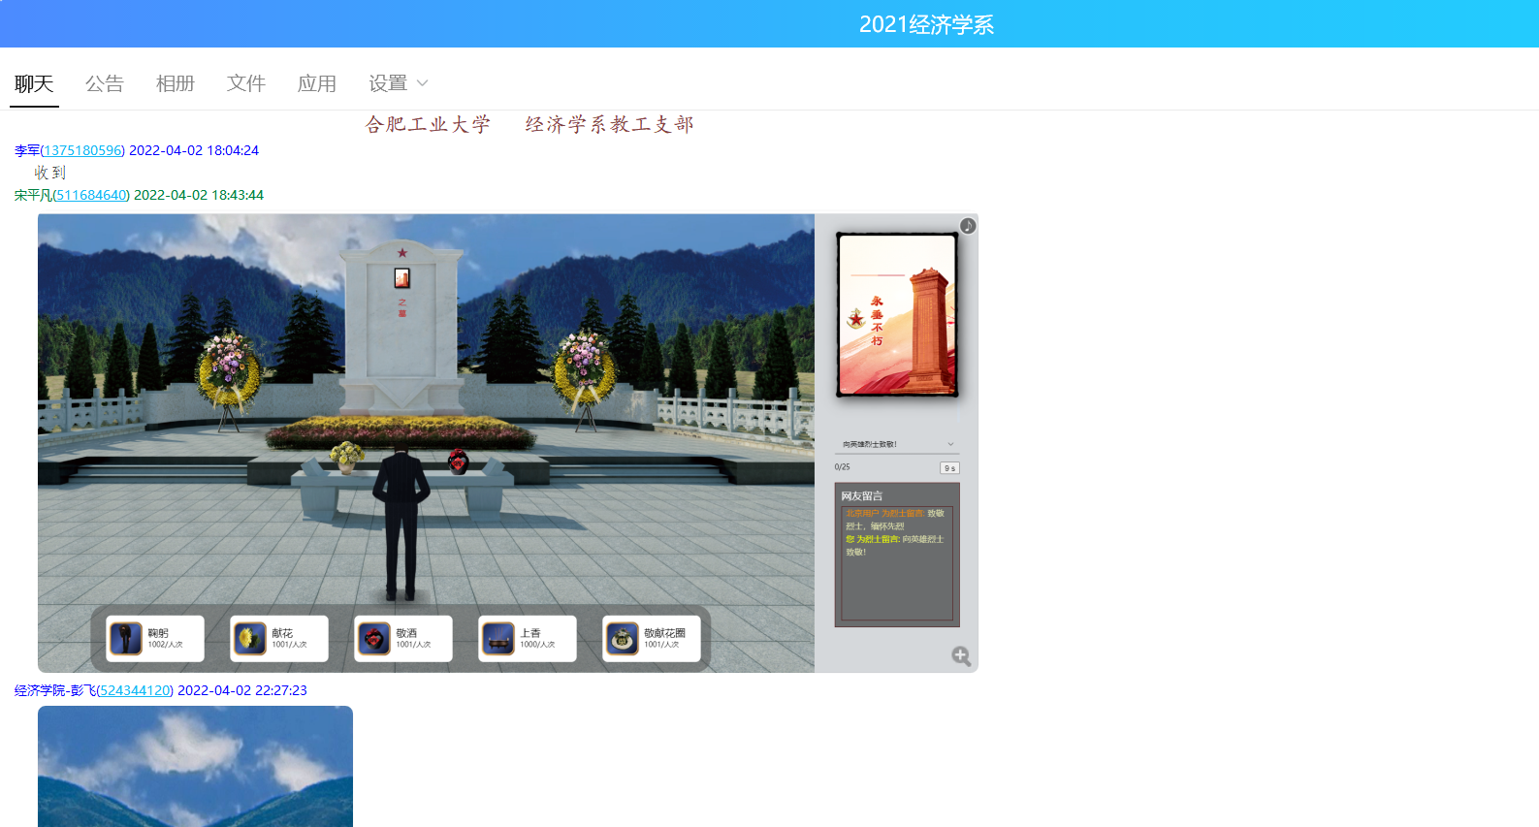Image resolution: width=1539 pixels, height=827 pixels.
Task: Click the 永垂不朽 monument poster thumbnail
Action: 897,315
